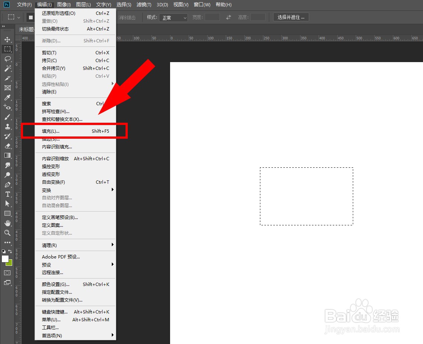Expand the toolbox with double-arrow
Viewport: 423px width, 344px height.
(x=3, y=26)
